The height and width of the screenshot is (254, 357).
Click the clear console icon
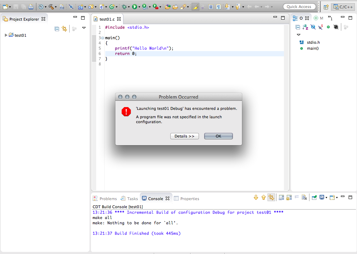tap(305, 198)
